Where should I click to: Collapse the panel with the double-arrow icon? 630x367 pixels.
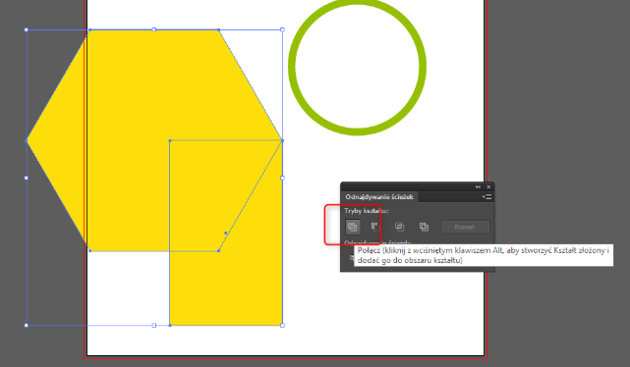478,186
